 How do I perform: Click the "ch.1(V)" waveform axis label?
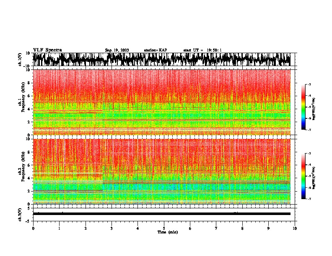click(20, 59)
